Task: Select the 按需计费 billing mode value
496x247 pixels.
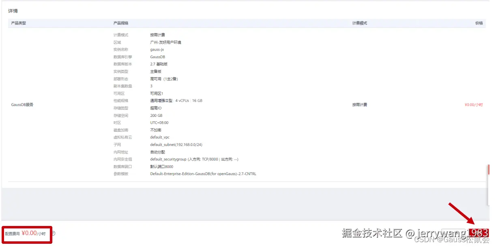Action: coord(157,34)
